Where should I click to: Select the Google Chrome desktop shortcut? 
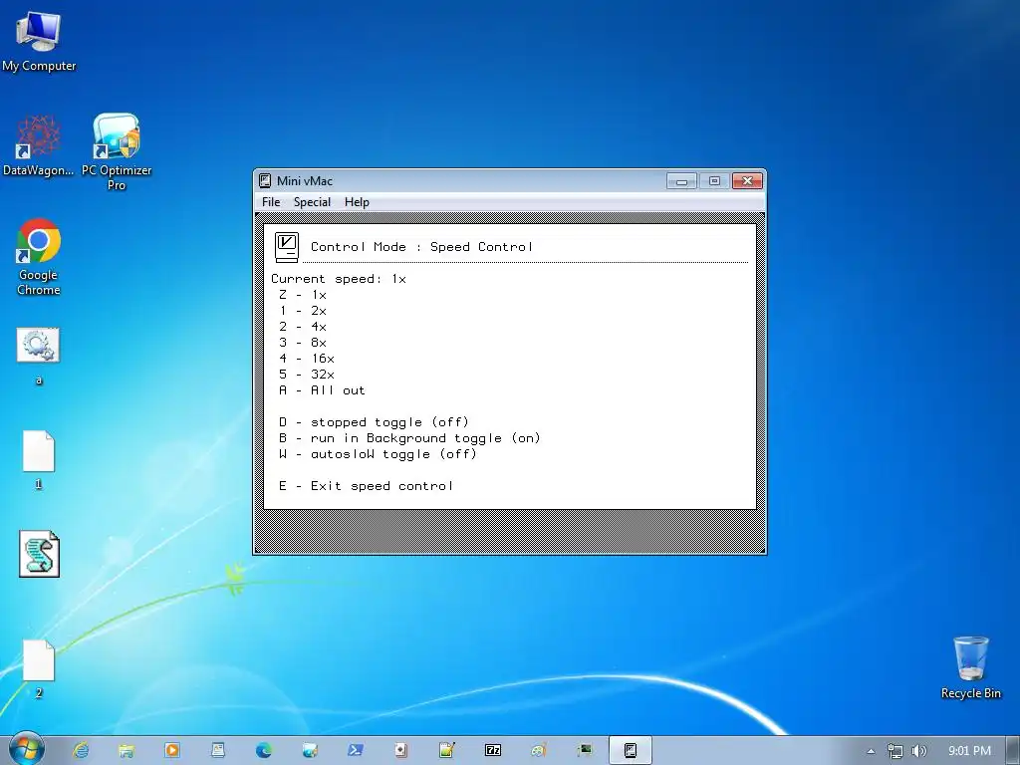click(x=39, y=258)
